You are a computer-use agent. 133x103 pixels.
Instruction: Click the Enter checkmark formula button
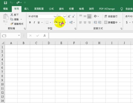pos(37,36)
